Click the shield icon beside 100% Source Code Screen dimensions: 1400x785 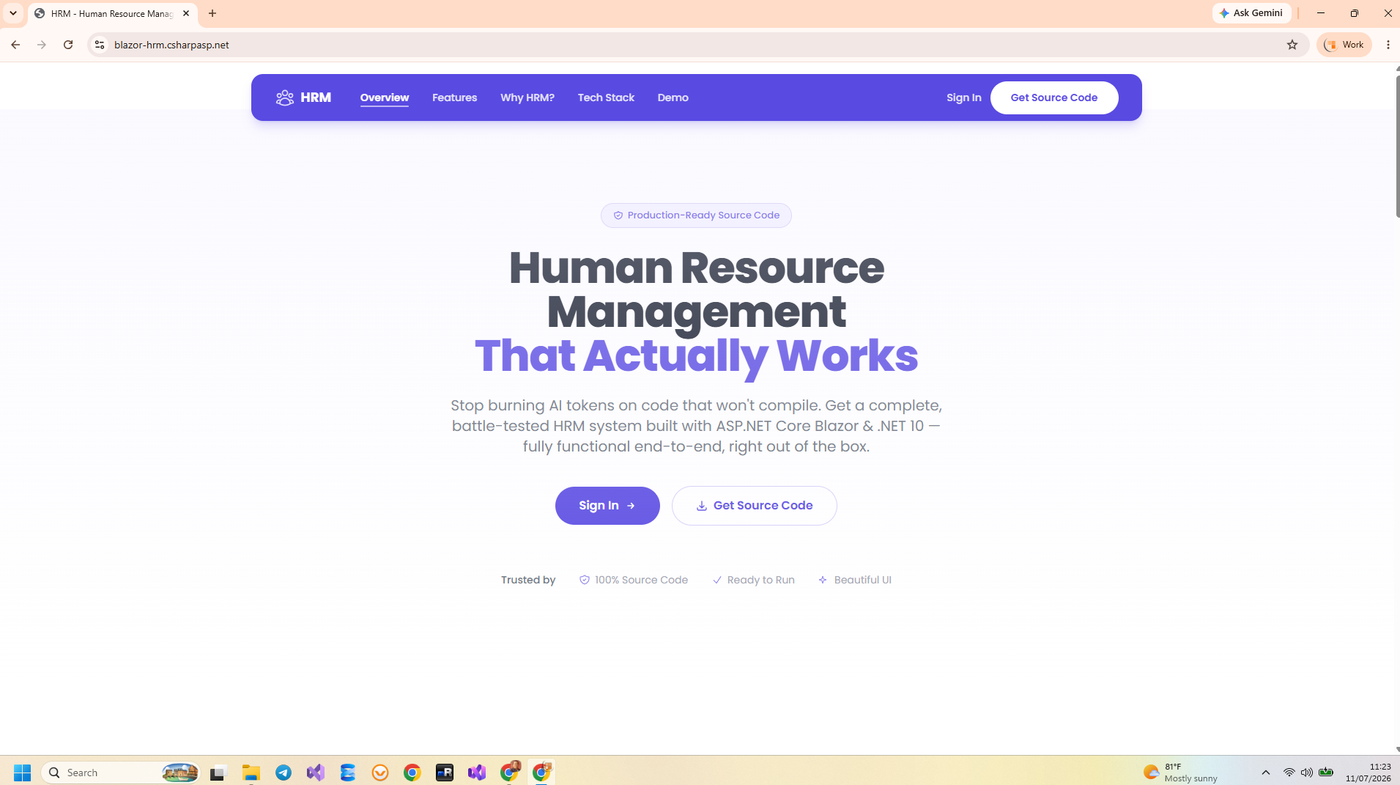click(585, 580)
